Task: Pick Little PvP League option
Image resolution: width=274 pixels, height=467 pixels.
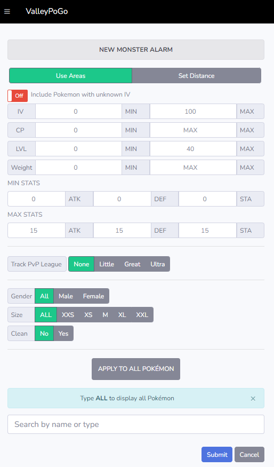Action: (107, 264)
